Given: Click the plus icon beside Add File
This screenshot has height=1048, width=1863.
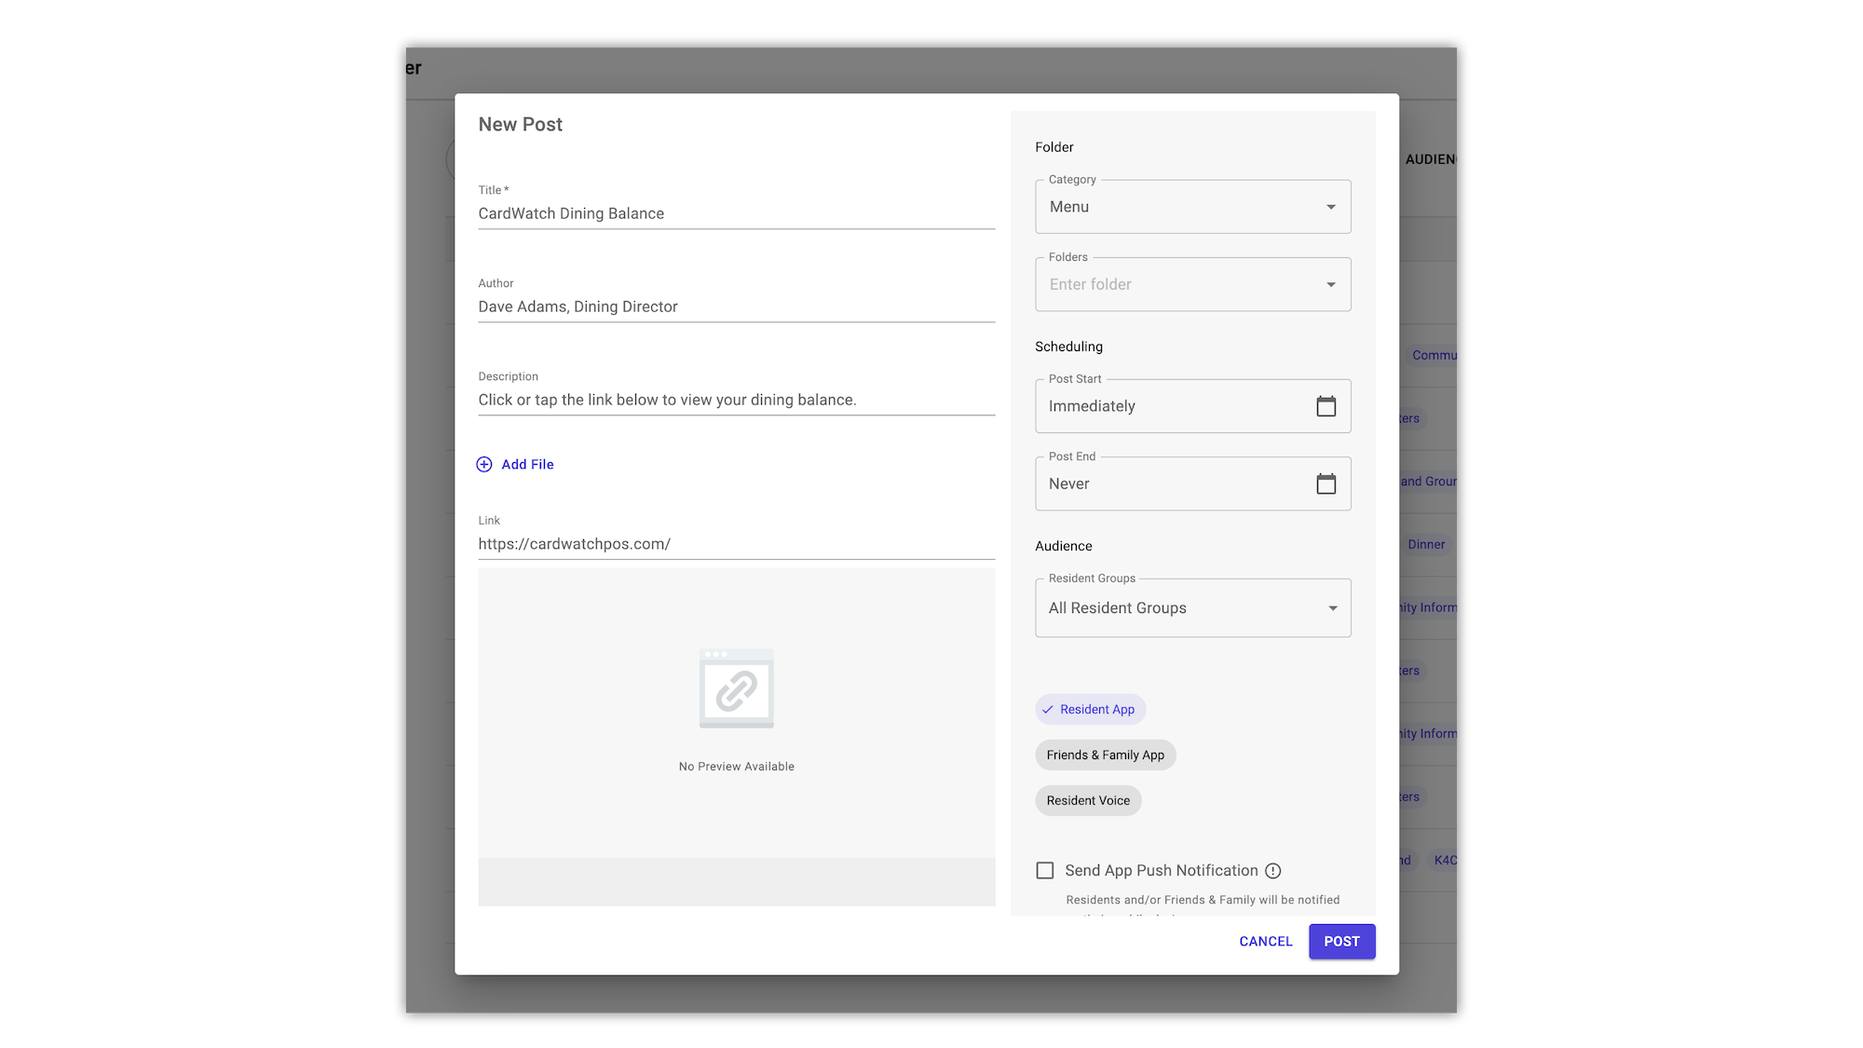Looking at the screenshot, I should (484, 464).
